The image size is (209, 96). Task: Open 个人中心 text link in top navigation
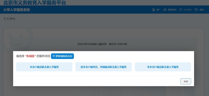(x=187, y=10)
